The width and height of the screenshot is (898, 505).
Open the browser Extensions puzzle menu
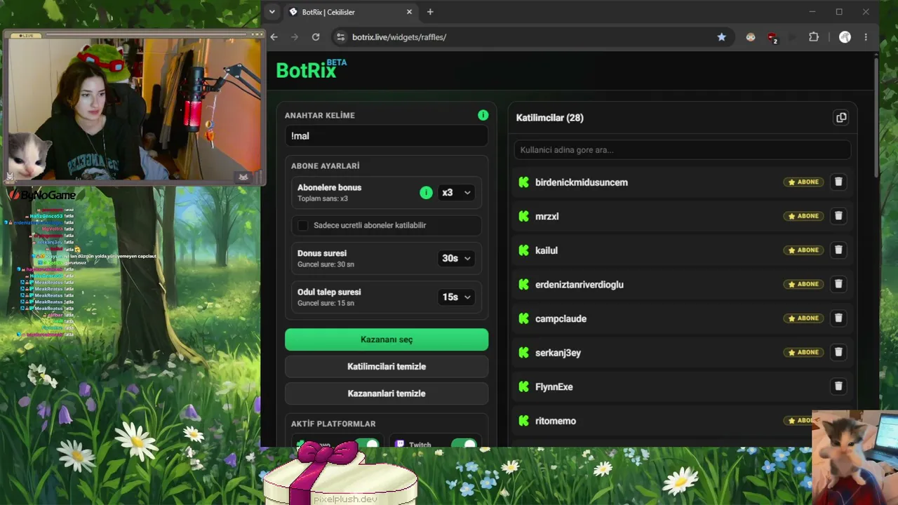[814, 37]
